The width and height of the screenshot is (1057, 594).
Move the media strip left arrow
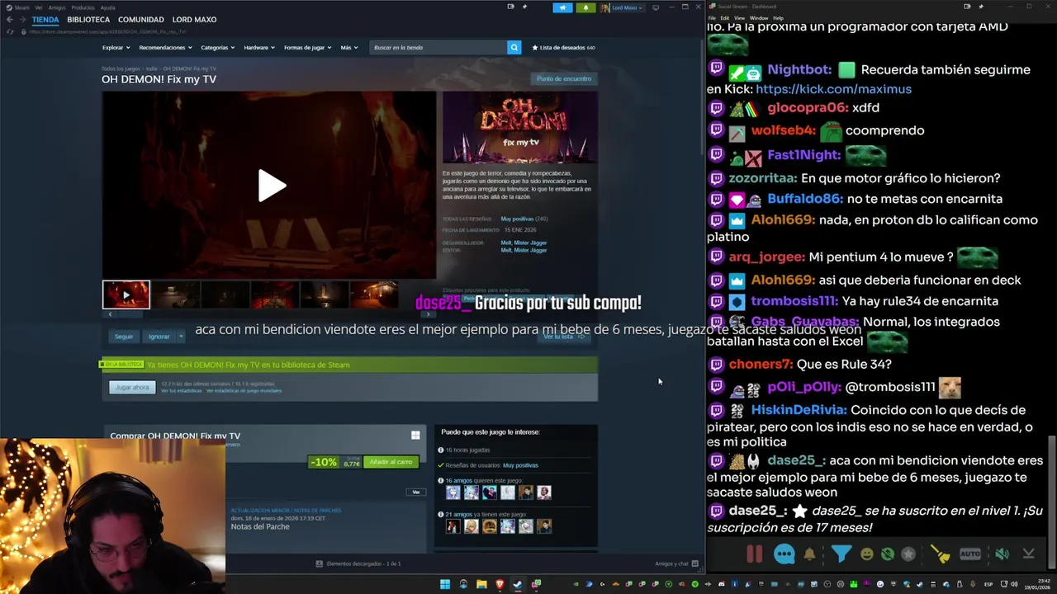click(x=110, y=314)
